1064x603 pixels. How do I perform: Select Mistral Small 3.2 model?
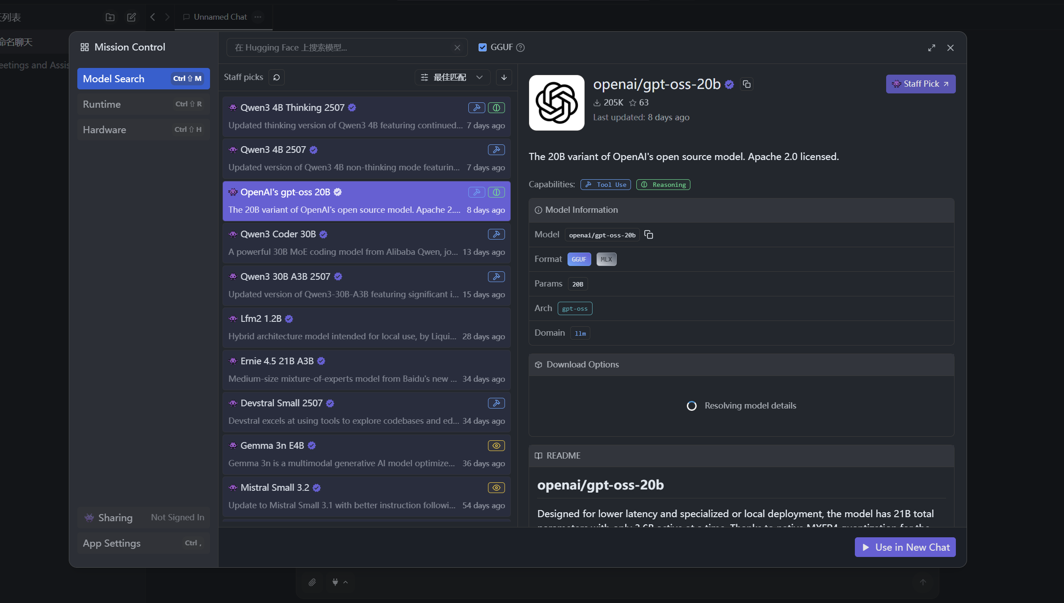366,497
